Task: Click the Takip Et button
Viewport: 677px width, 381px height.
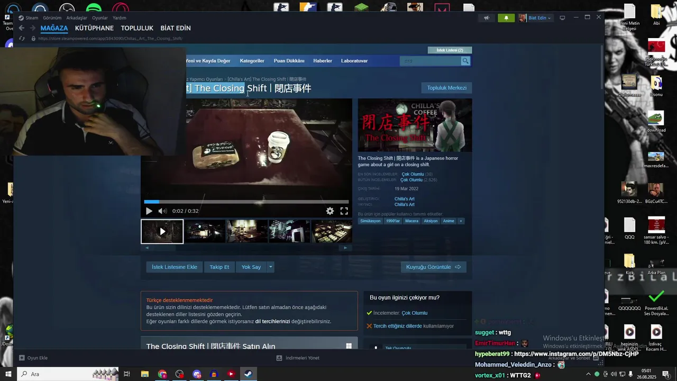Action: coord(219,267)
